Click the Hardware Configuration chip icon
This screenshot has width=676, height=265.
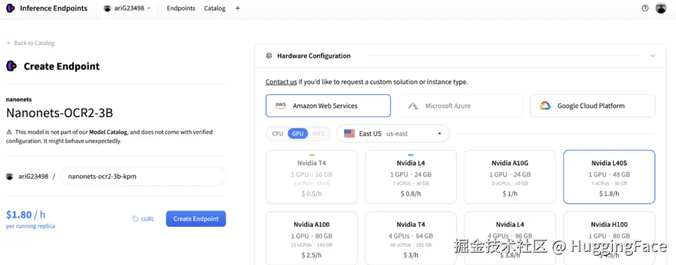[x=269, y=56]
